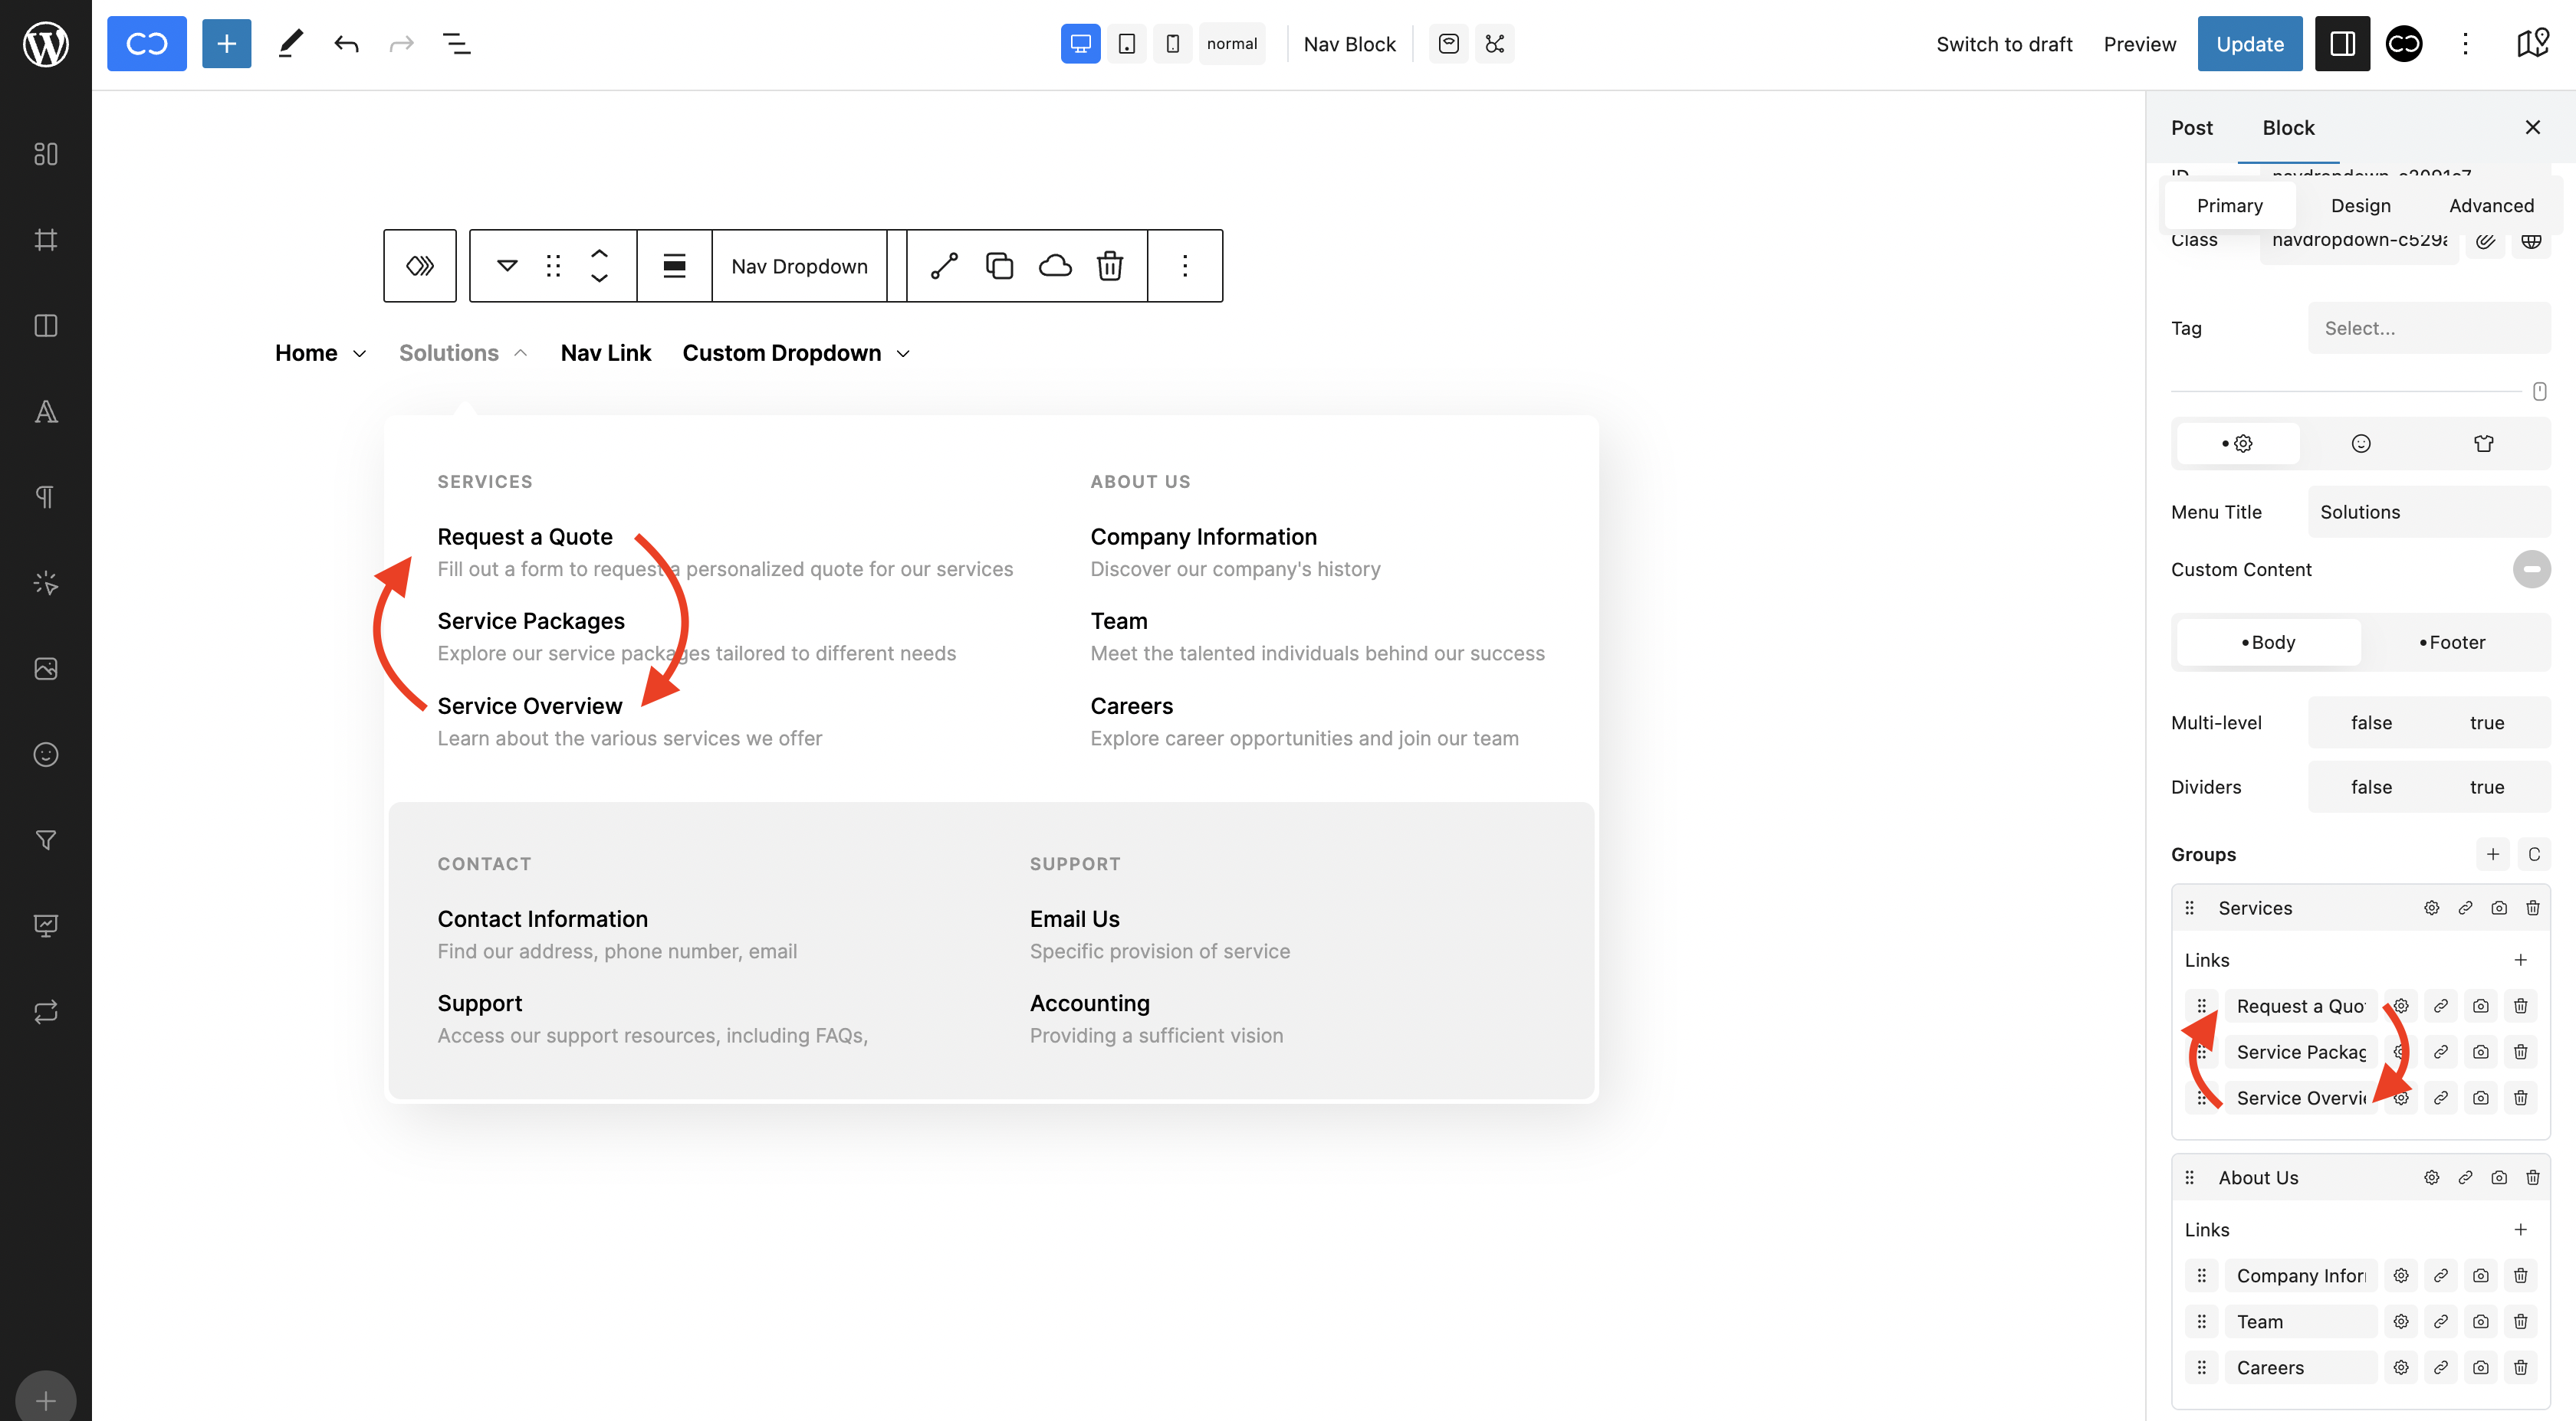This screenshot has width=2576, height=1421.
Task: Click the undo arrow in top toolbar
Action: click(x=346, y=44)
